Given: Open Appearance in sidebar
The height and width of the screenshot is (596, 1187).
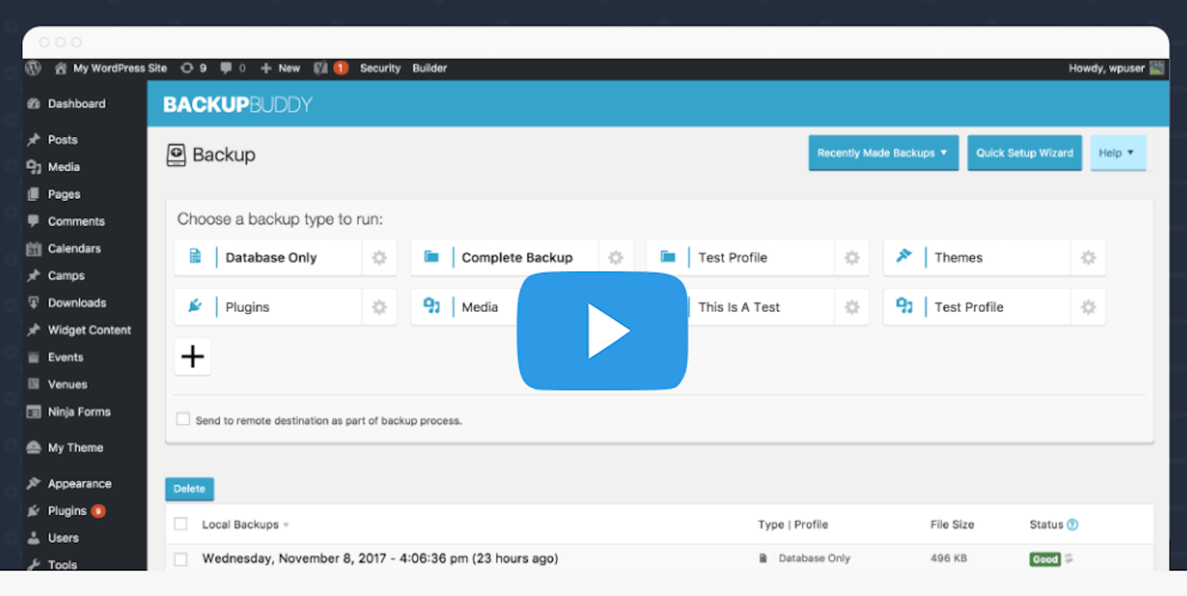Looking at the screenshot, I should pos(80,484).
